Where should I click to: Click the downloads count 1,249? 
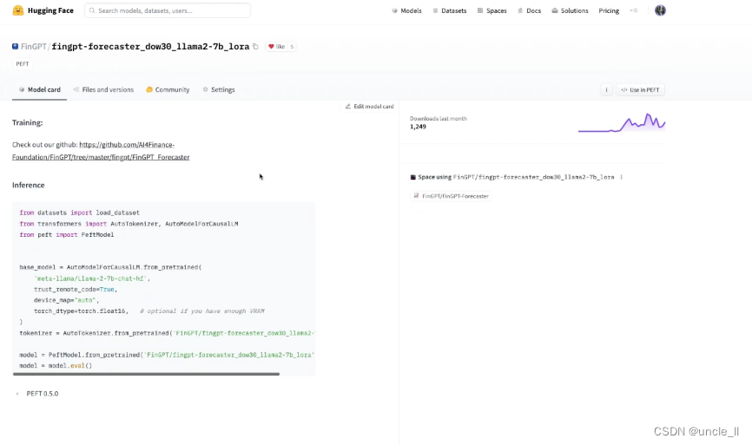point(418,127)
